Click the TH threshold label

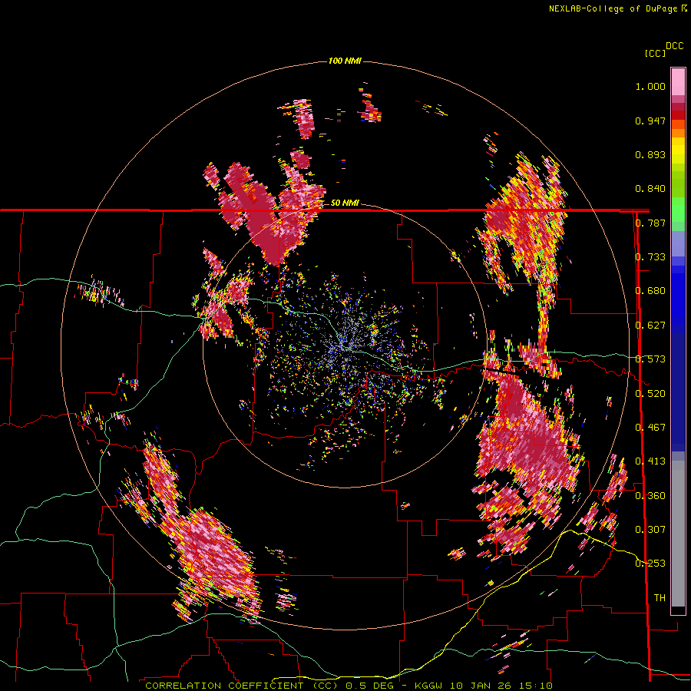pos(660,598)
